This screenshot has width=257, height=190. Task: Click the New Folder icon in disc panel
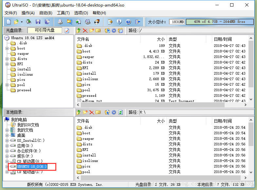(x=92, y=31)
